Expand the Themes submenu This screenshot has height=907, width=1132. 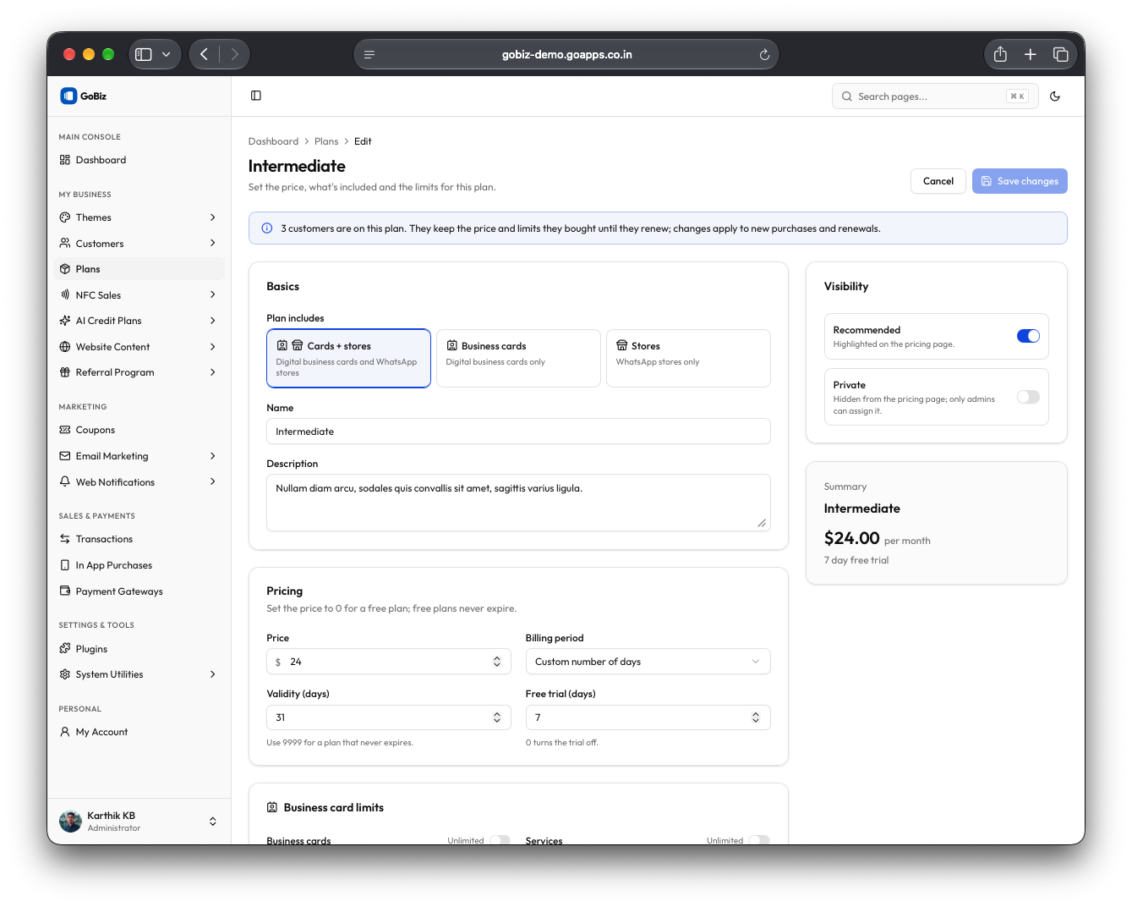[213, 217]
